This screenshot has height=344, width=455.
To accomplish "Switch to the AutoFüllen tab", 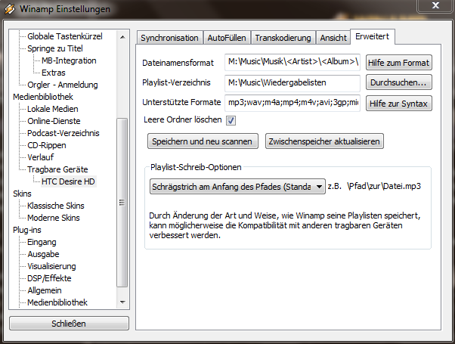I will click(227, 38).
